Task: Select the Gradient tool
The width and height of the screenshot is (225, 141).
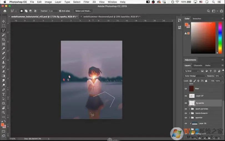Action: tap(3, 76)
